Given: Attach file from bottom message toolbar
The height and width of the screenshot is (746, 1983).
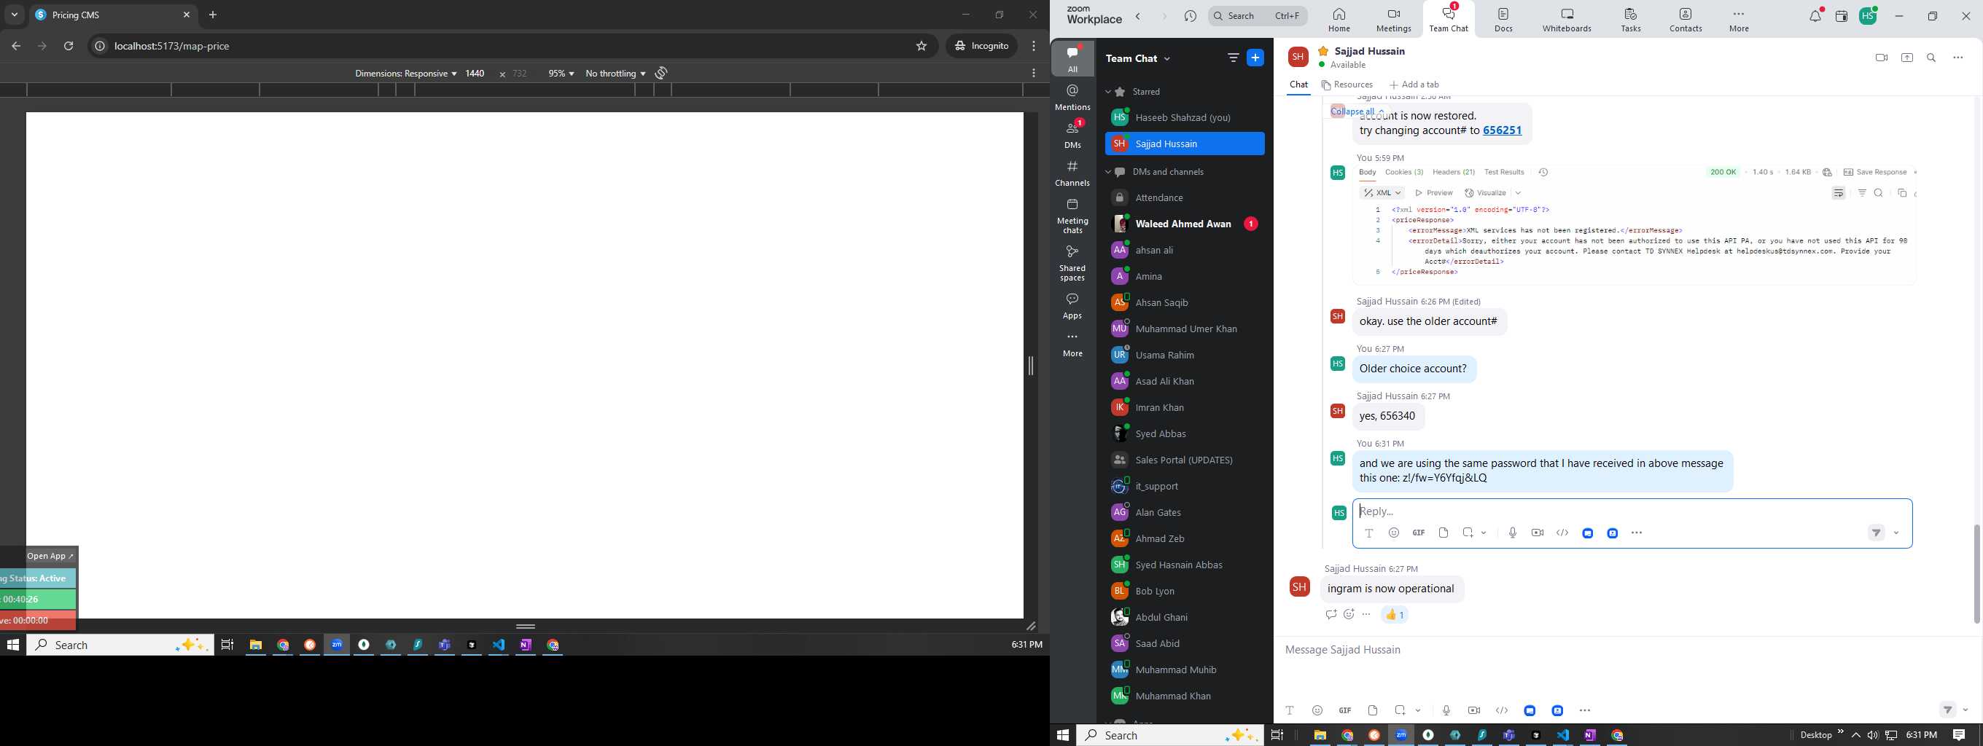Looking at the screenshot, I should click(x=1373, y=710).
